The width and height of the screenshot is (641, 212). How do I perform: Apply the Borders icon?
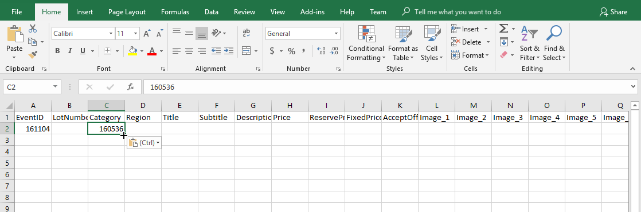[108, 51]
